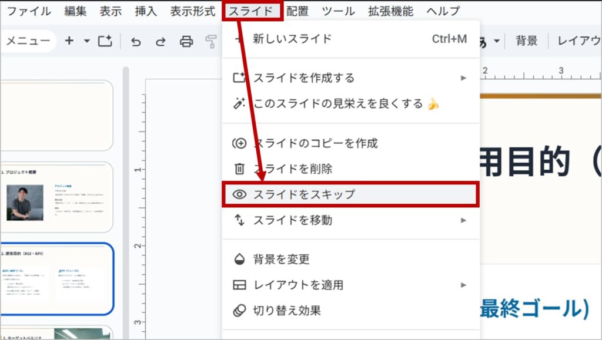602x340 pixels.
Task: Select 背景を変更 menu option
Action: [x=281, y=259]
